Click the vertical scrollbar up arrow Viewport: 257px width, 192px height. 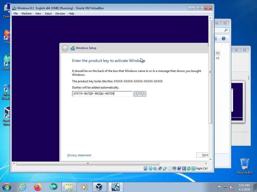tap(211, 18)
